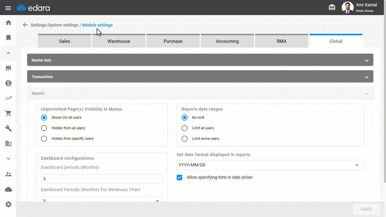Open the company building icon

click(x=8, y=143)
